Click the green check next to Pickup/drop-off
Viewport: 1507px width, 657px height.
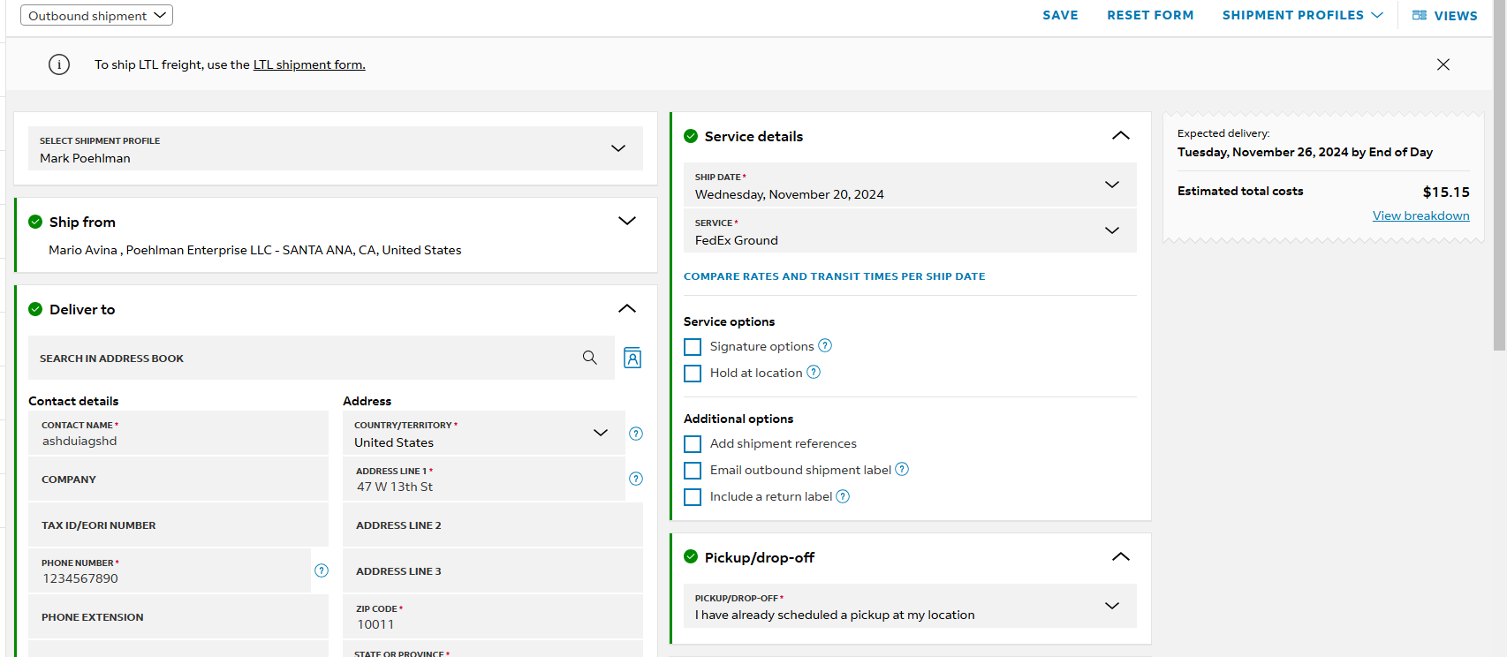691,556
